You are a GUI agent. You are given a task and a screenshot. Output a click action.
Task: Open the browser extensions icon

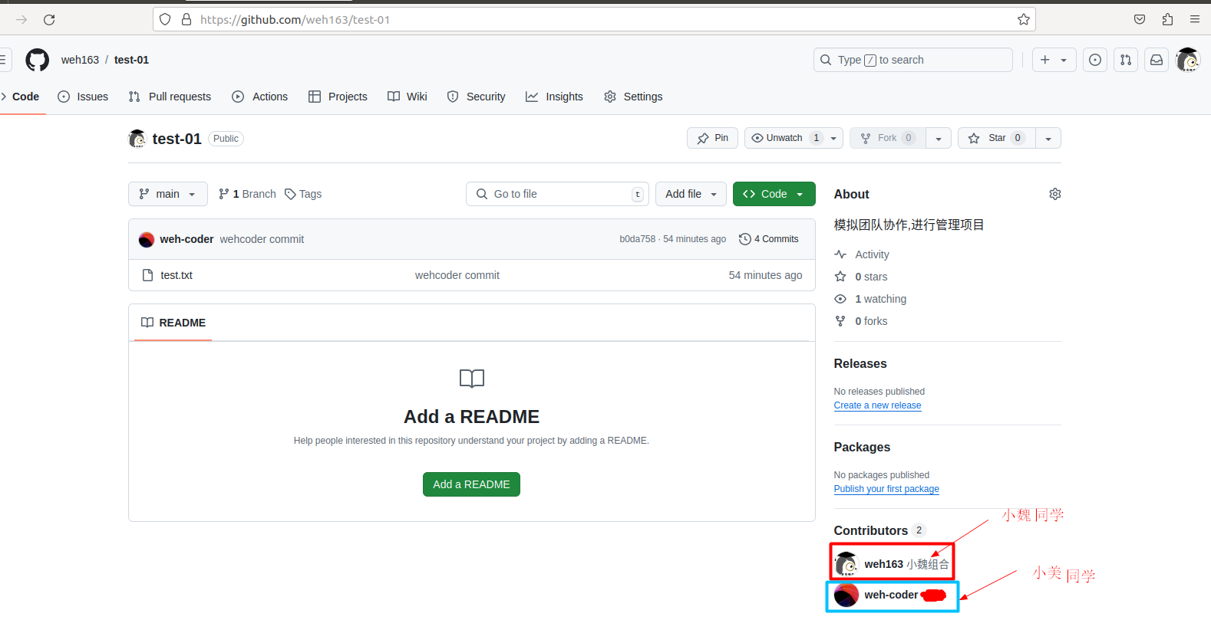[x=1167, y=20]
